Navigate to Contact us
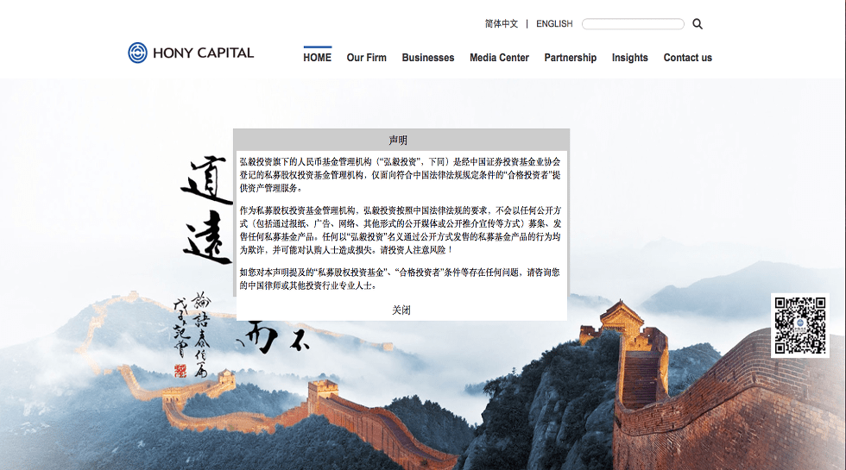 [687, 58]
